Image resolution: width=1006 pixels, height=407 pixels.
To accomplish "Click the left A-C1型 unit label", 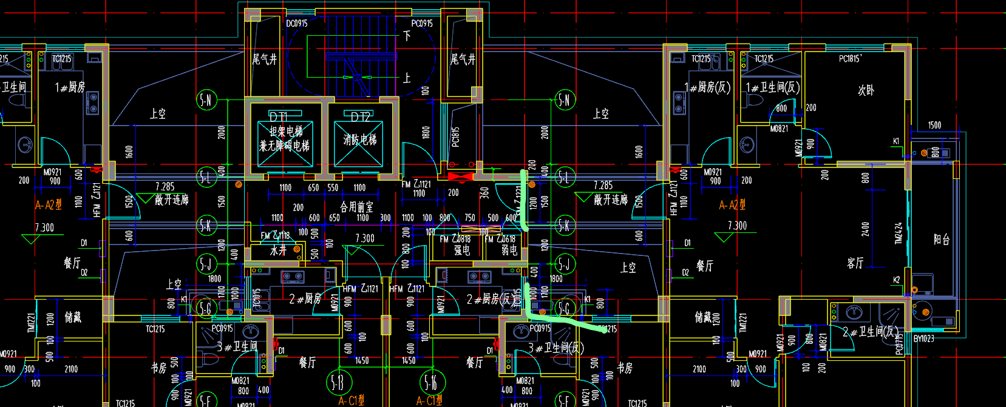I will point(352,400).
